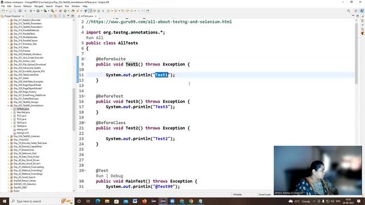Viewport: 365px width, 205px height.
Task: Open the Run button dropdown arrow
Action: point(41,11)
